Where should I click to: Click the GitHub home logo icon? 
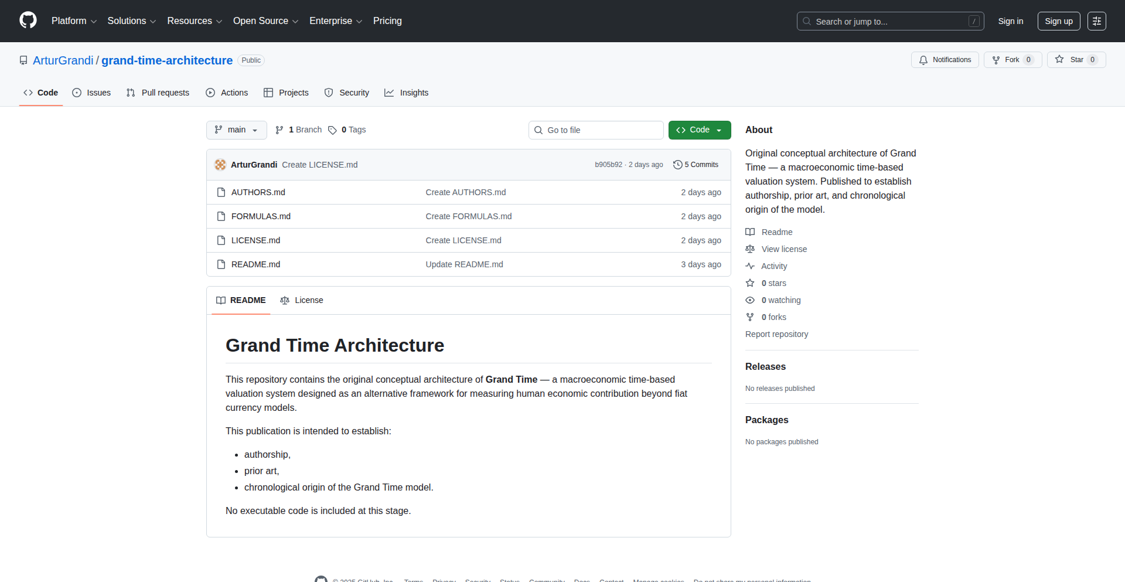[28, 21]
